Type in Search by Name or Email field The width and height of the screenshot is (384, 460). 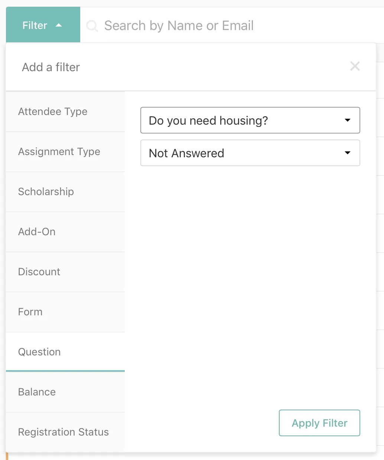point(223,26)
